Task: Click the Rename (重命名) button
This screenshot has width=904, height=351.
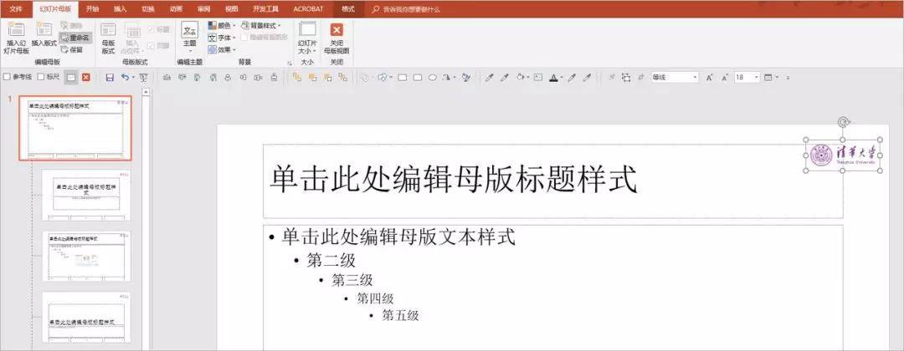Action: tap(75, 38)
